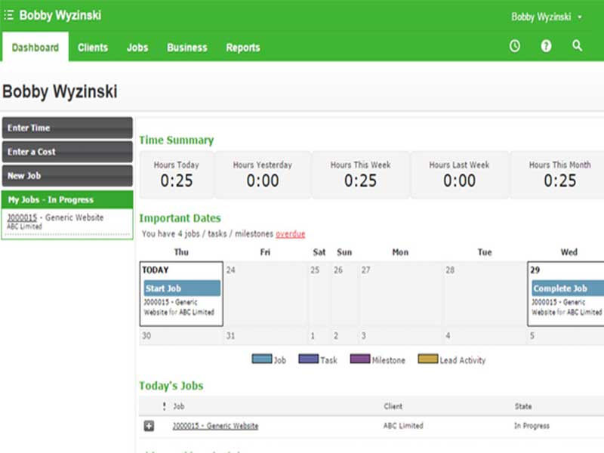Open J000015 link in My Jobs sidebar
Viewport: 604px width, 453px height.
pyautogui.click(x=22, y=217)
